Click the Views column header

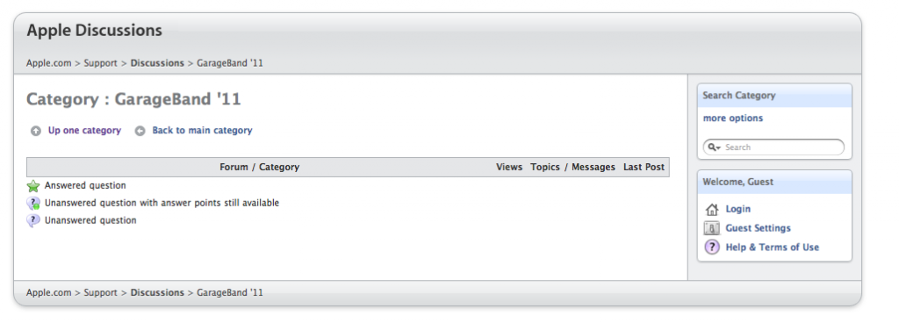coord(509,168)
